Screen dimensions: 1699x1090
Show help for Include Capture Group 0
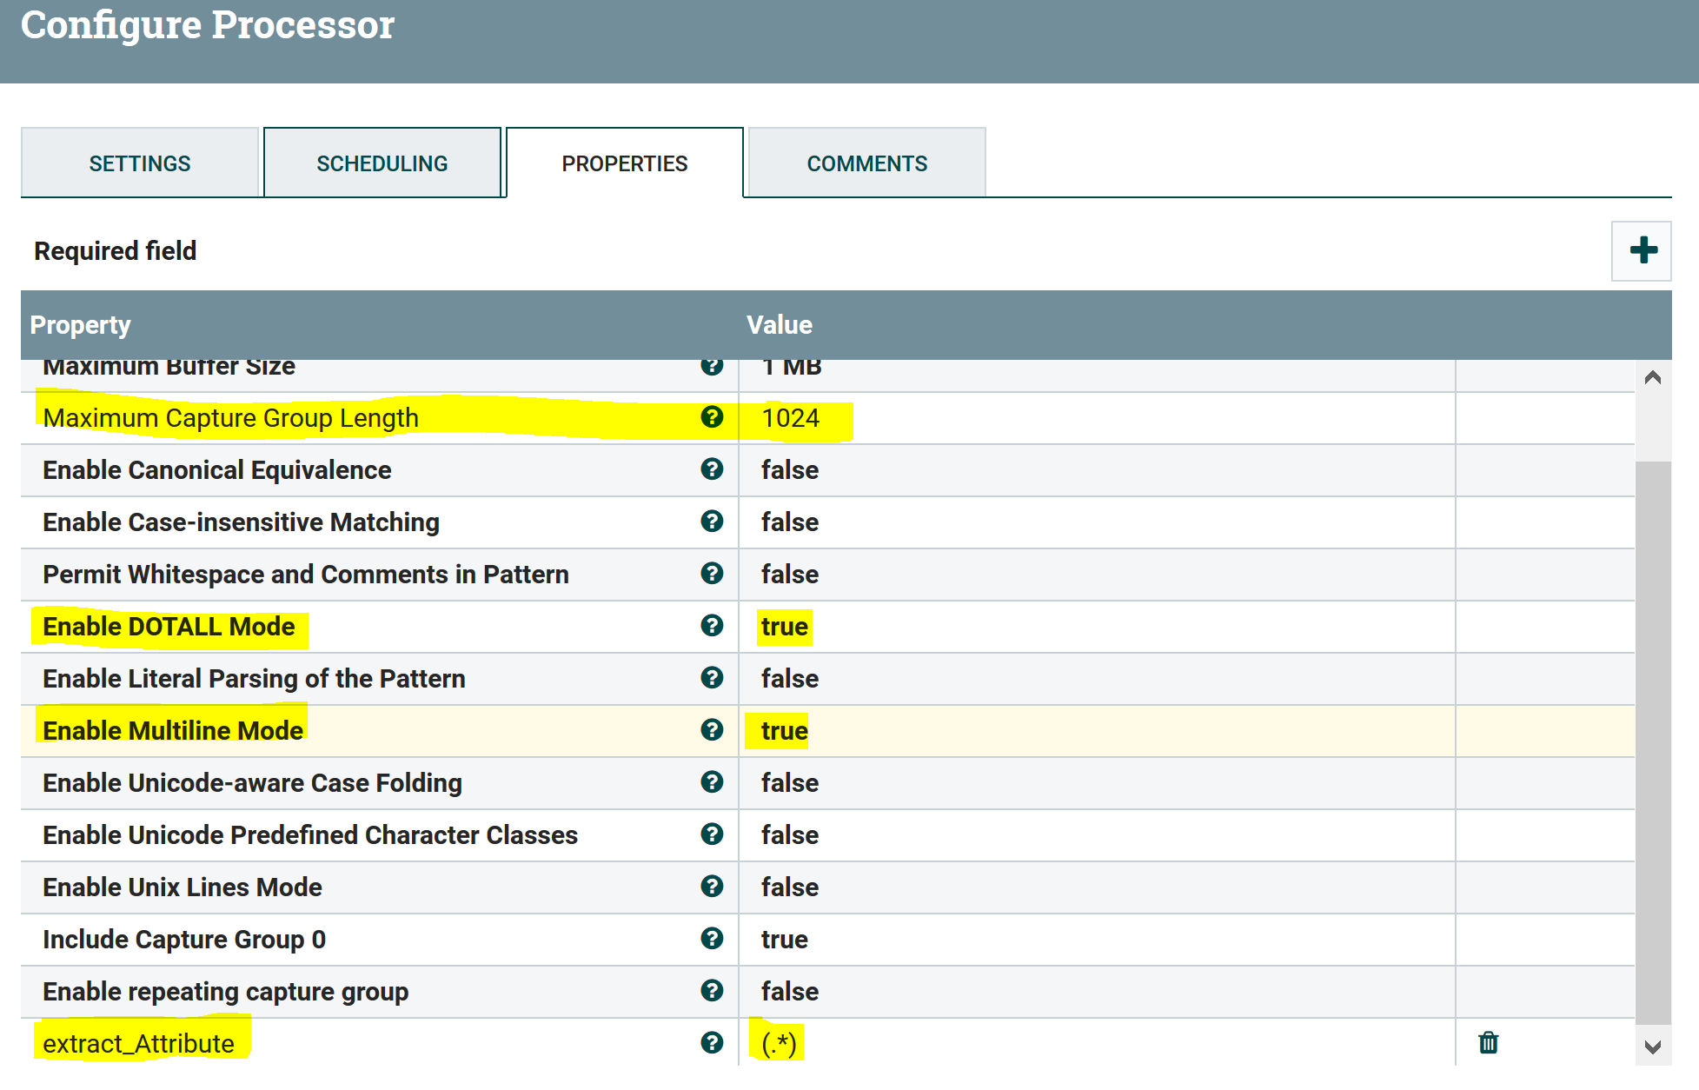pos(712,939)
